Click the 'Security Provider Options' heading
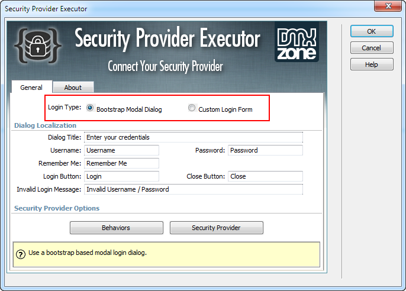This screenshot has height=291, width=406. [x=57, y=208]
